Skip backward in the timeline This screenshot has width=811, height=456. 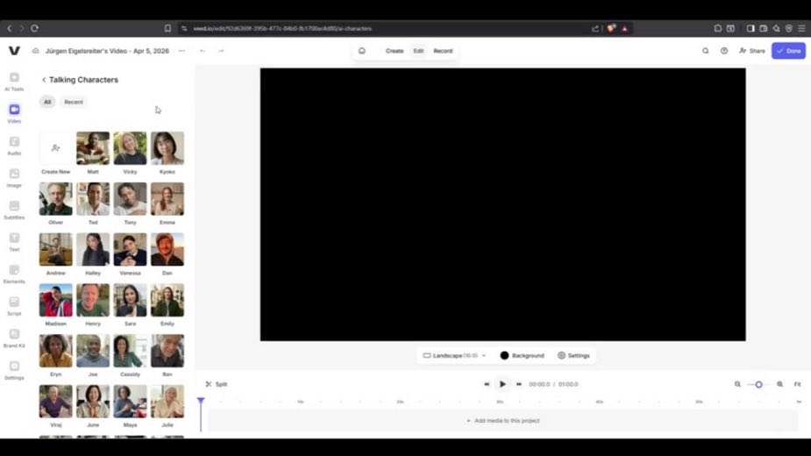(487, 384)
